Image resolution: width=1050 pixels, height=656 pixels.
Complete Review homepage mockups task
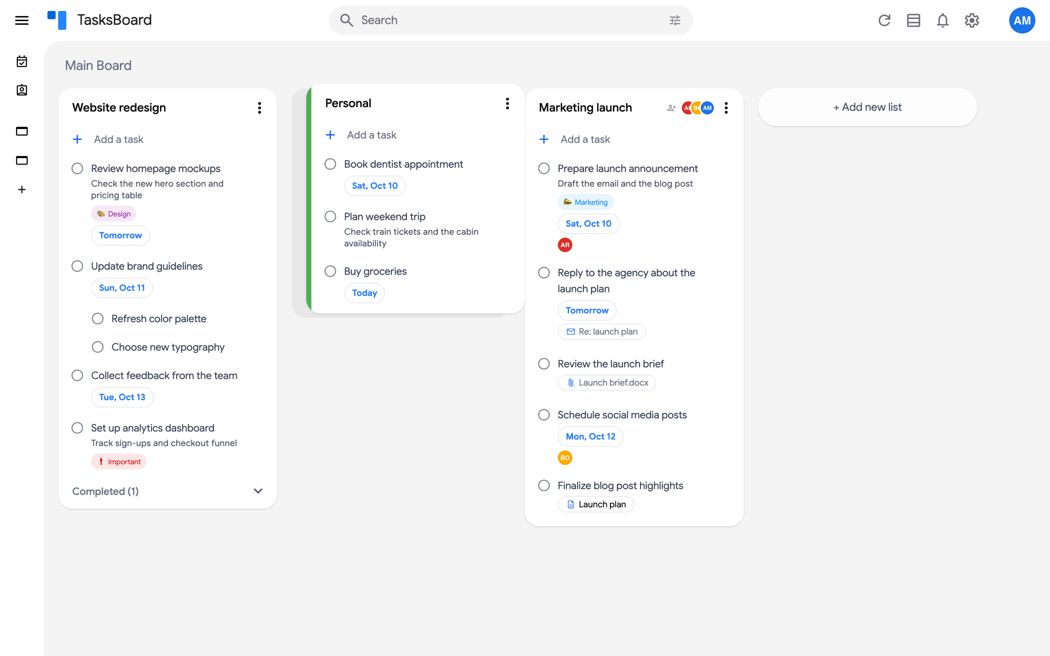(77, 168)
